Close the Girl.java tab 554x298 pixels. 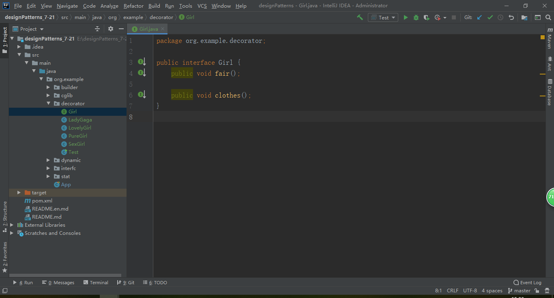pos(163,29)
